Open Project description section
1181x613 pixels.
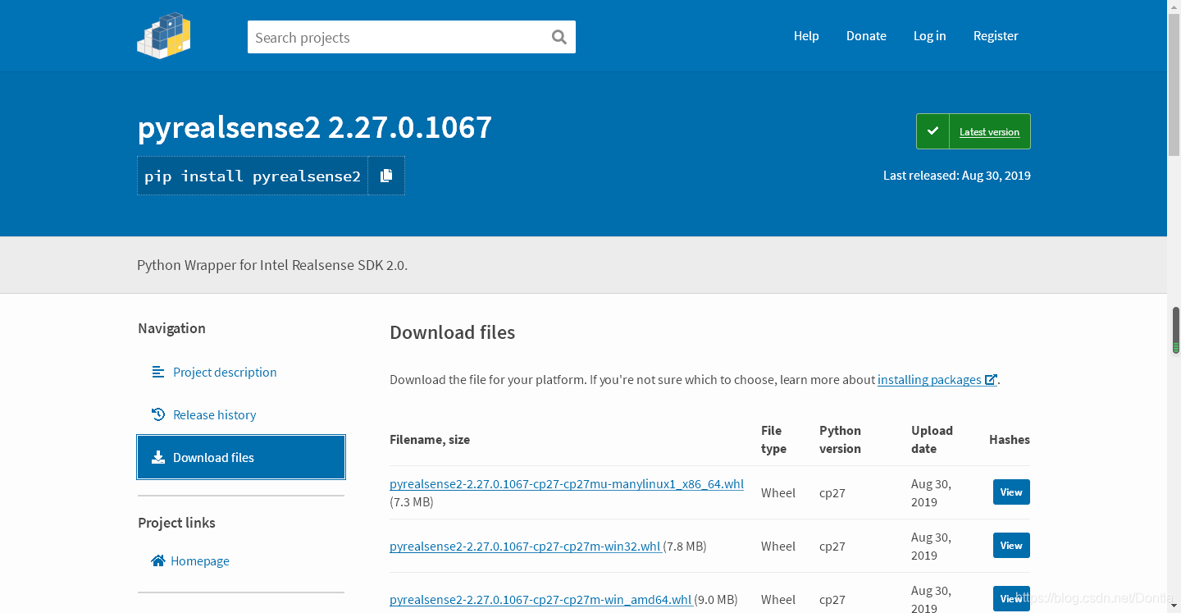225,372
